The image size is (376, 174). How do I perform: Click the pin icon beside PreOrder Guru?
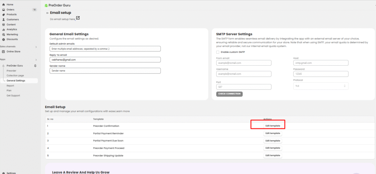35,66
